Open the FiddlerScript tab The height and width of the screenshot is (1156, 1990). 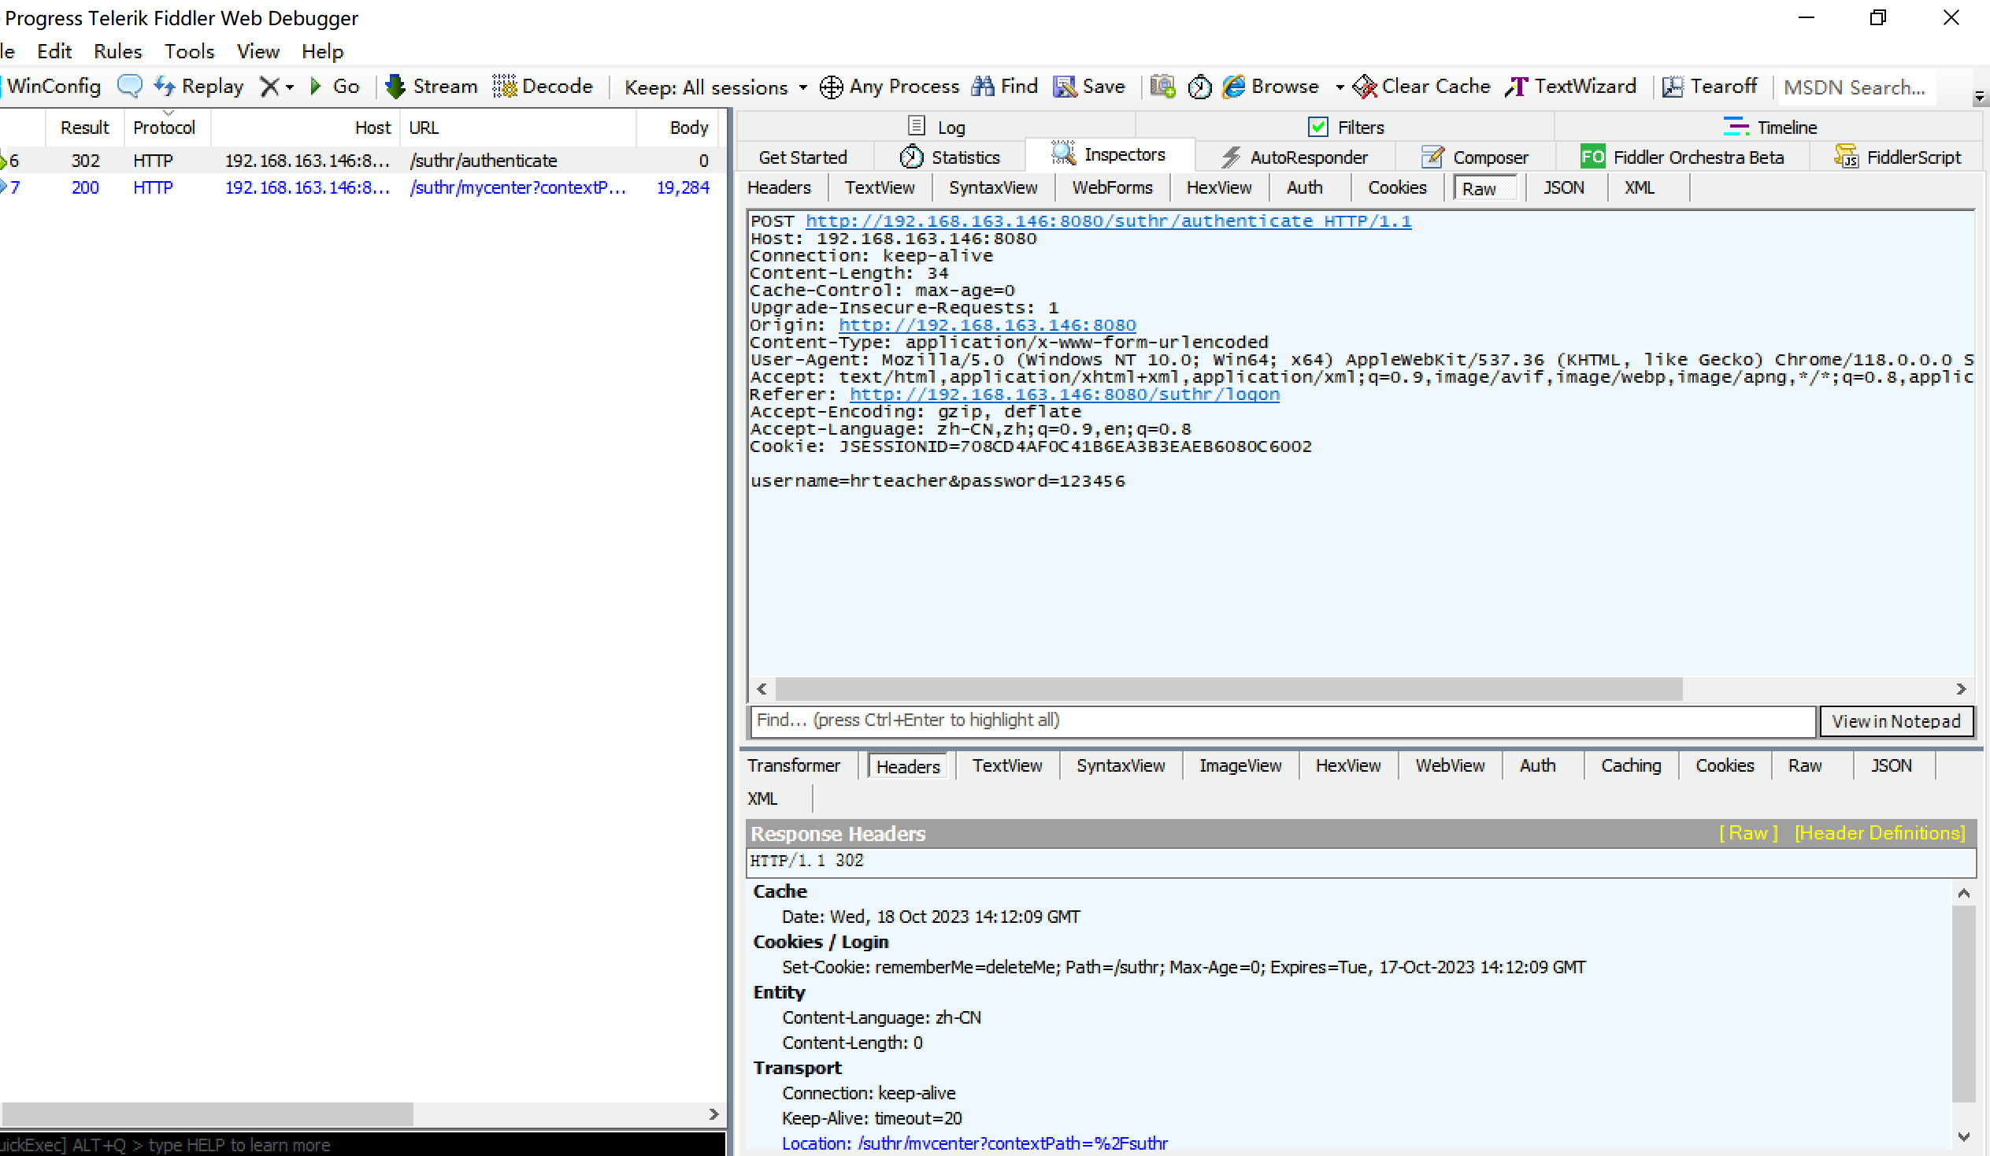pyautogui.click(x=1898, y=157)
